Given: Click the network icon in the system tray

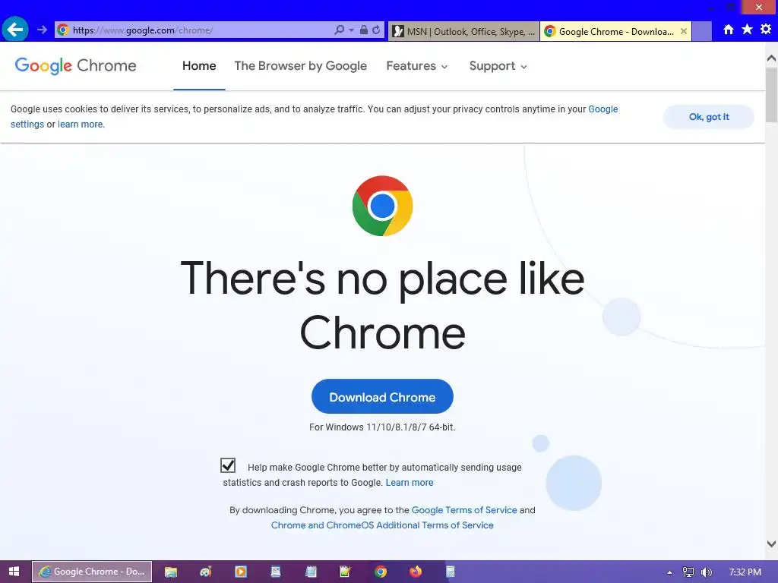Looking at the screenshot, I should tap(688, 572).
